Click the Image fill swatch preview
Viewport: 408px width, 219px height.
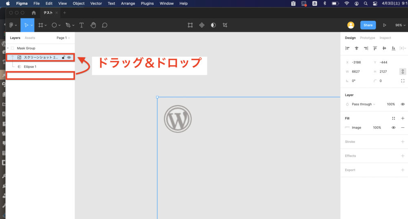coord(347,128)
